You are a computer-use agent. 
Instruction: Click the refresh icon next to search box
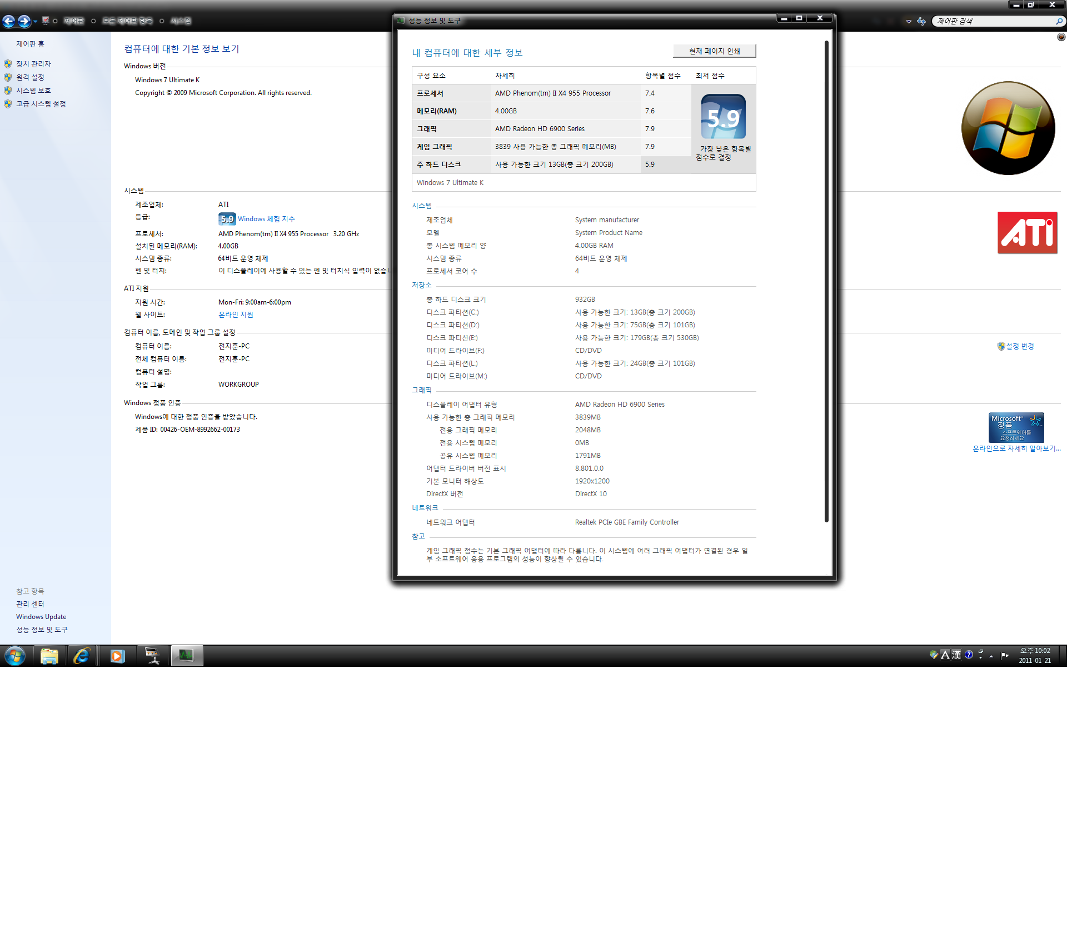click(x=921, y=21)
